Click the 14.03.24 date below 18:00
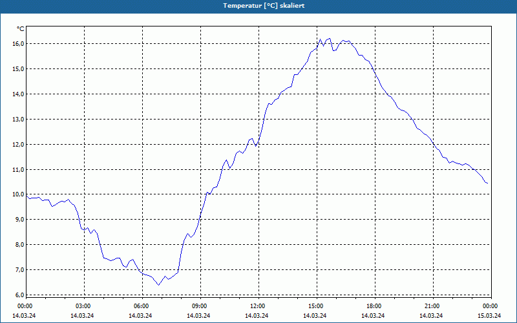This screenshot has width=517, height=323. [x=373, y=315]
